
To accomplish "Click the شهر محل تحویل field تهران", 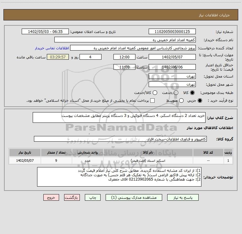I will [172, 84].
